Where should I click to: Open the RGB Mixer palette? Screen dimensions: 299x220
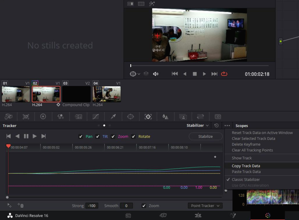61,116
